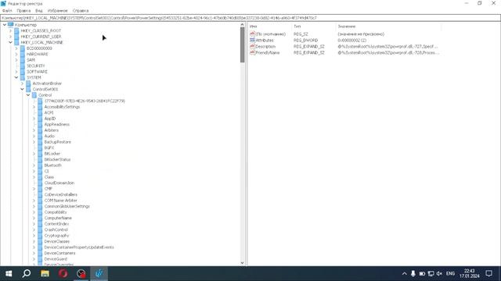The width and height of the screenshot is (501, 281).
Task: Open the Справка menu
Action: pos(81,10)
